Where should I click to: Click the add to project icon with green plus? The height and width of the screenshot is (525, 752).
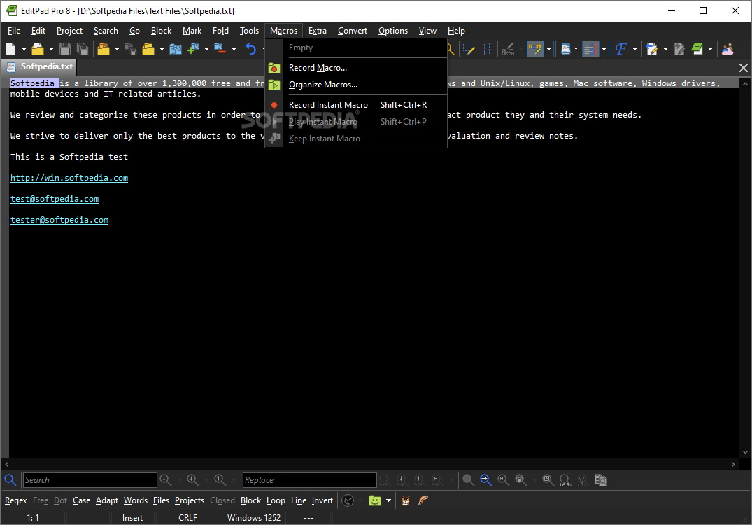coord(193,49)
